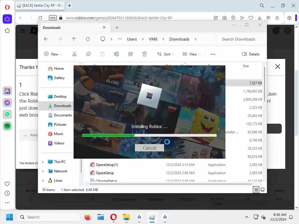The width and height of the screenshot is (299, 224).
Task: Expand the breadcrumb ellipsis for hidden paths
Action: click(120, 39)
